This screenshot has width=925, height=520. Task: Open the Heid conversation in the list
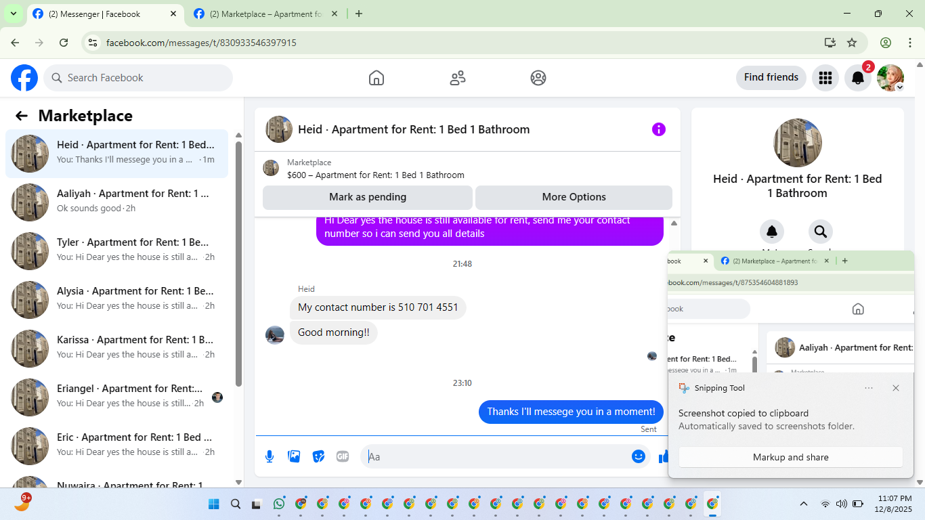coord(117,153)
